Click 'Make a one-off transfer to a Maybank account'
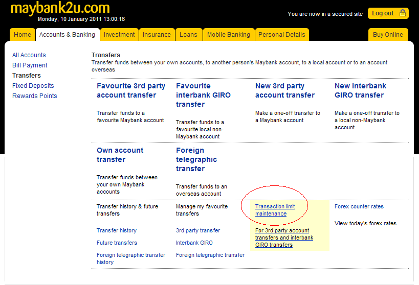Viewport: 419px width, 285px height. click(288, 116)
